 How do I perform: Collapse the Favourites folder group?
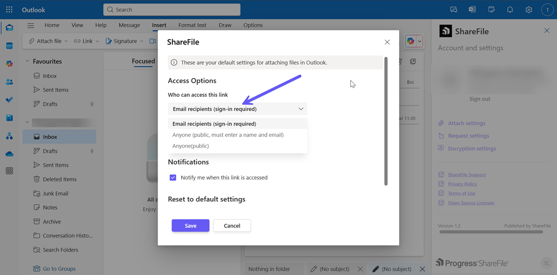click(27, 61)
